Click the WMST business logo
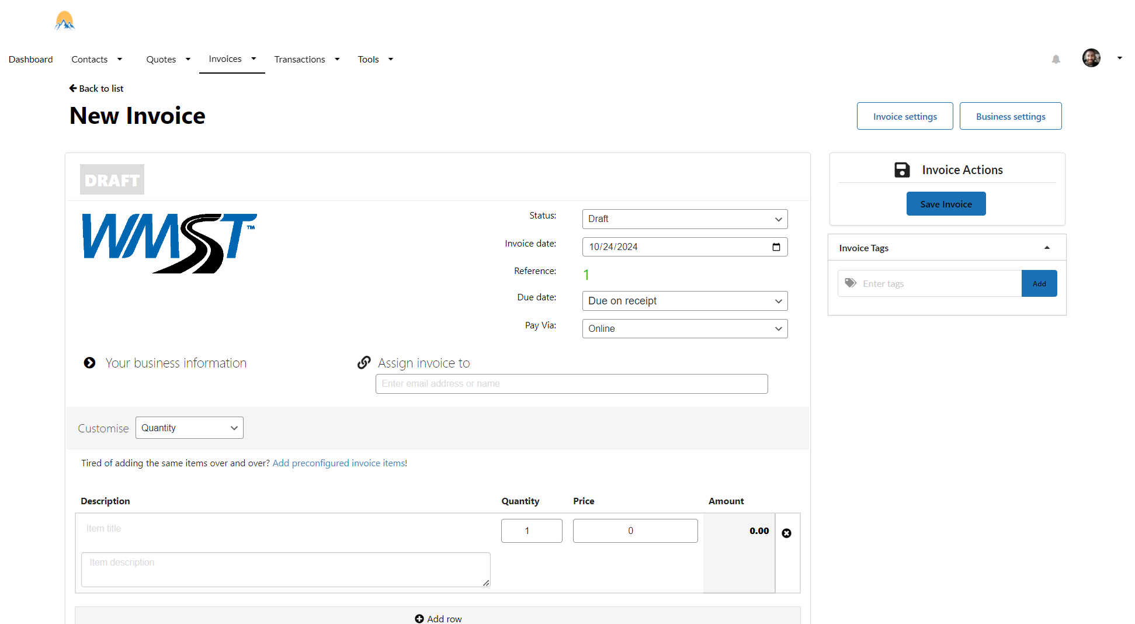The width and height of the screenshot is (1135, 624). [x=169, y=242]
